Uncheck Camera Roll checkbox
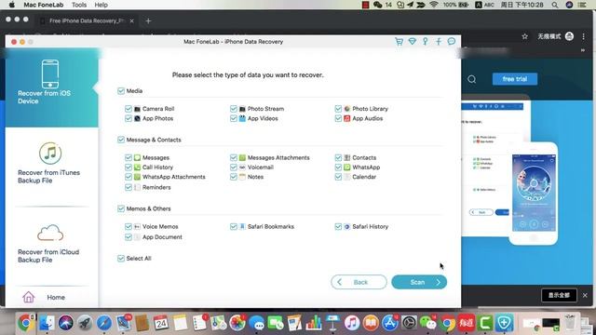 (129, 109)
